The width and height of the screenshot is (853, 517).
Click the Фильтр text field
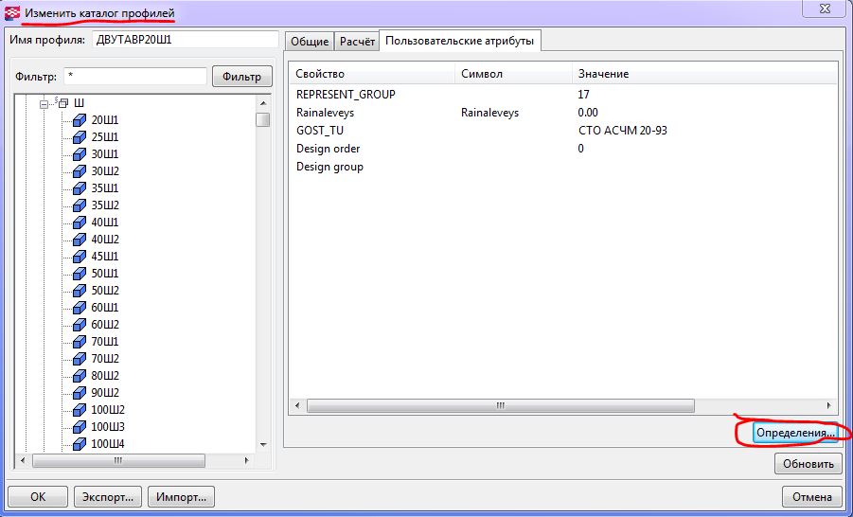pyautogui.click(x=135, y=76)
